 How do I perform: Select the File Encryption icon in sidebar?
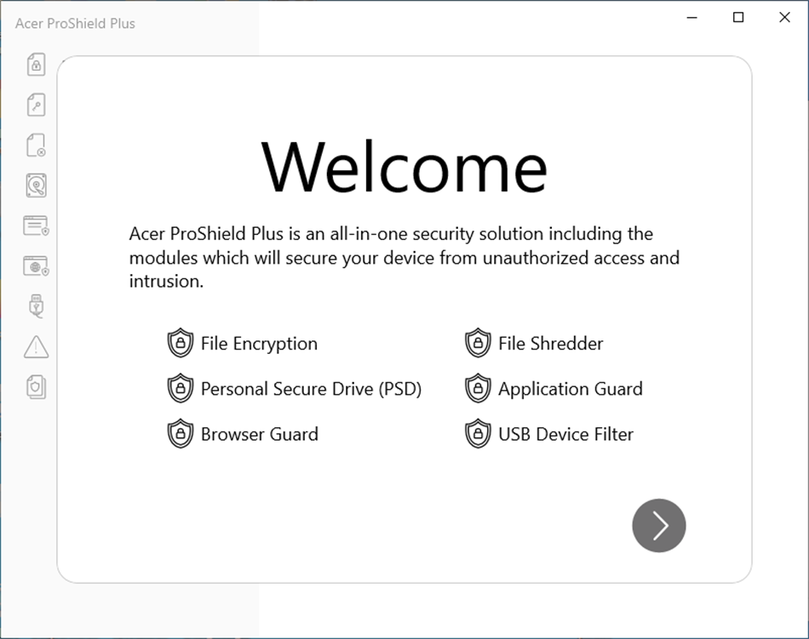(35, 64)
